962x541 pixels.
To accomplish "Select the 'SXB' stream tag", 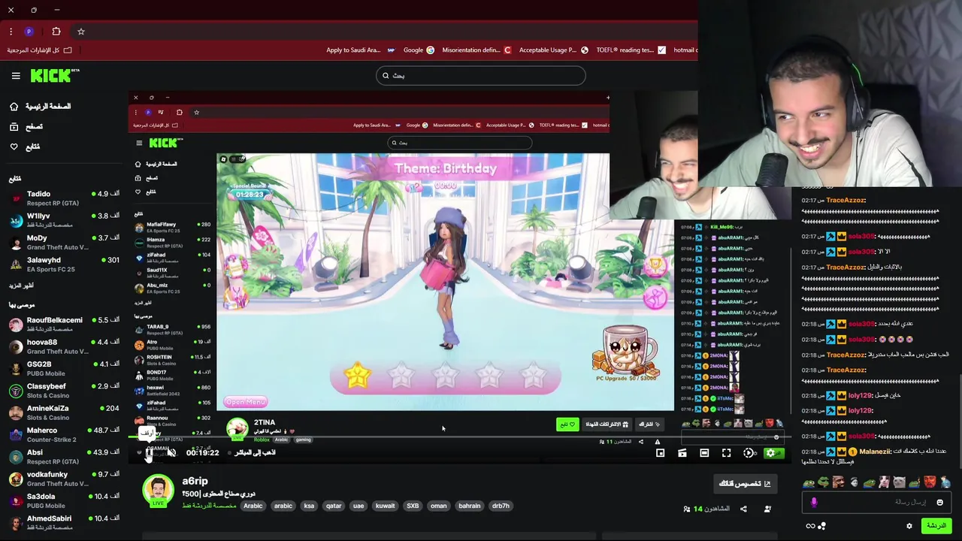I will (x=413, y=506).
